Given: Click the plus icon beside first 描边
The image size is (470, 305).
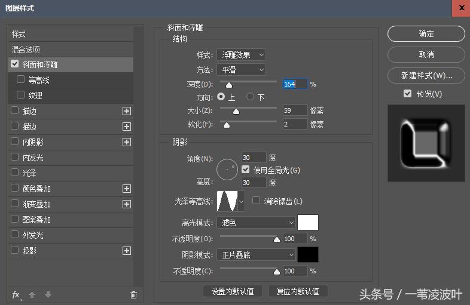Looking at the screenshot, I should (127, 111).
